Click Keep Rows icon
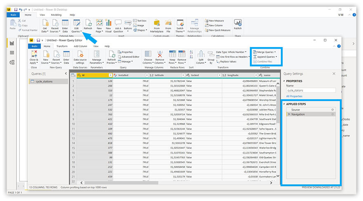Viewport: 363px width, 201px height. 172,54
